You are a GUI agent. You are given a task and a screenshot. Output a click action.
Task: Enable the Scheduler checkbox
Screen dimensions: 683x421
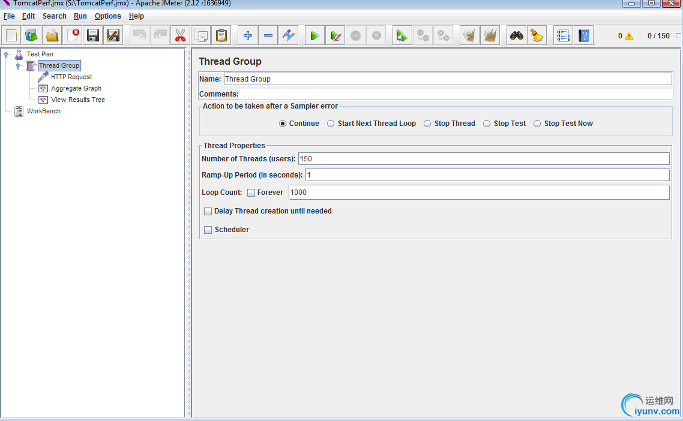[x=208, y=230]
